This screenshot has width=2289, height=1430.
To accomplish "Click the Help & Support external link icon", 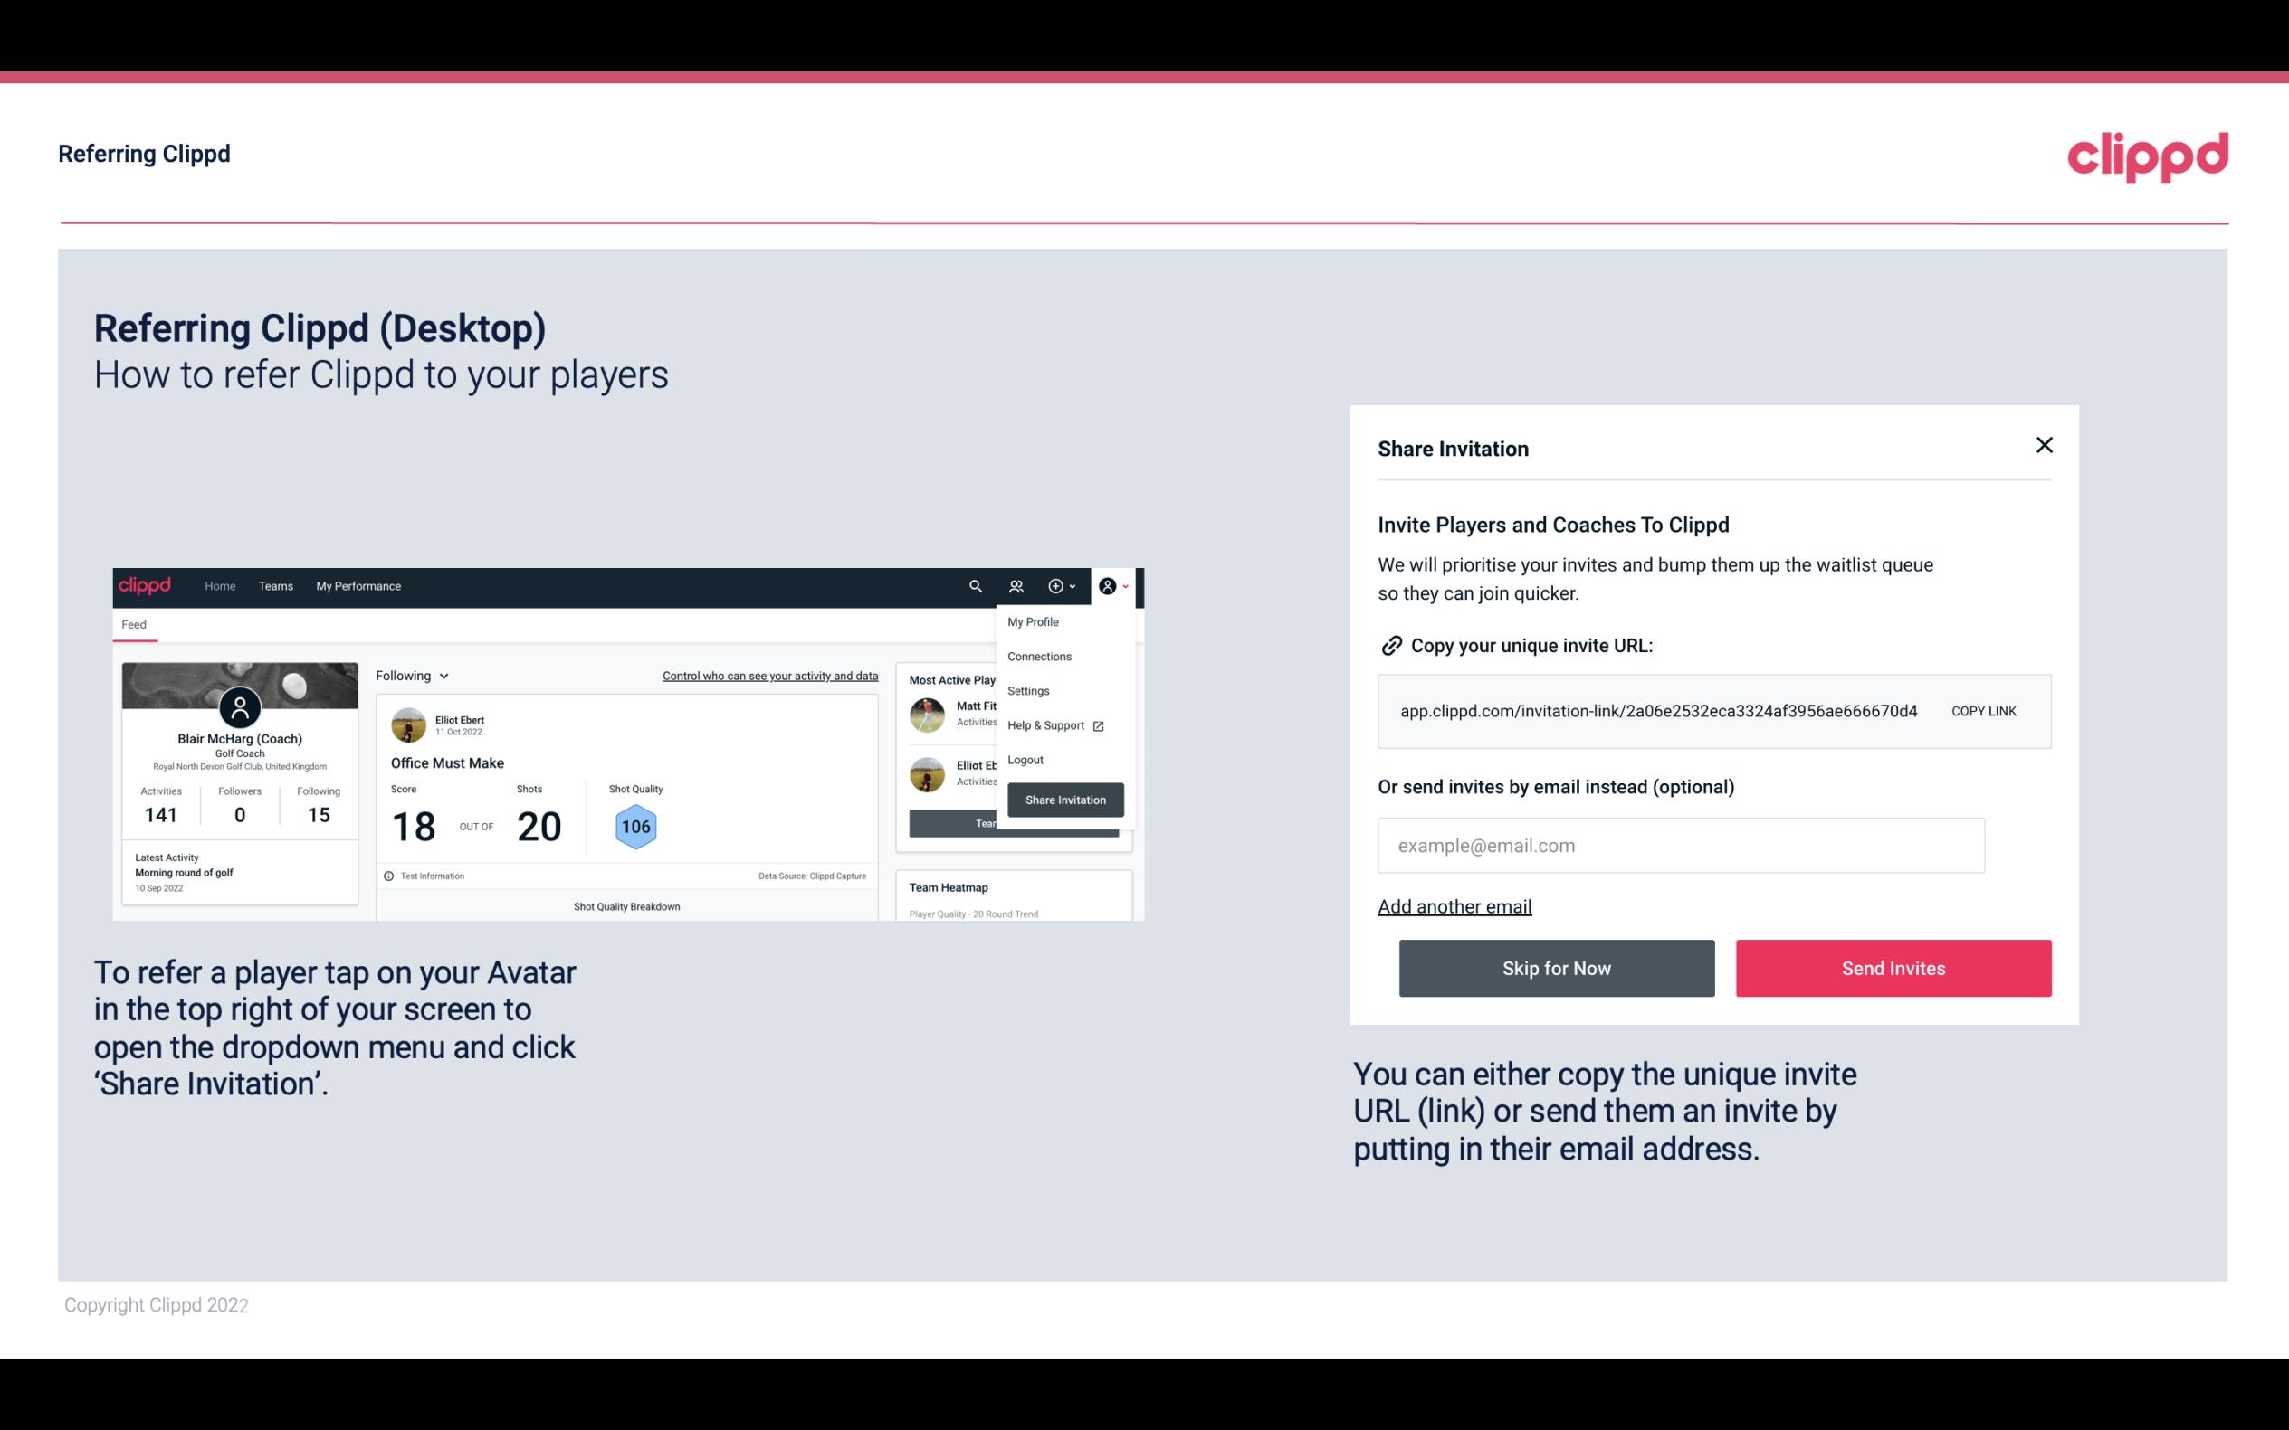I will click(x=1098, y=724).
